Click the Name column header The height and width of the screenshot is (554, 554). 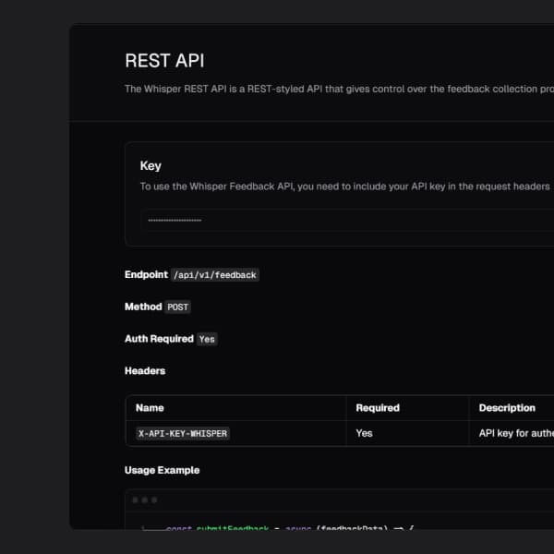150,407
